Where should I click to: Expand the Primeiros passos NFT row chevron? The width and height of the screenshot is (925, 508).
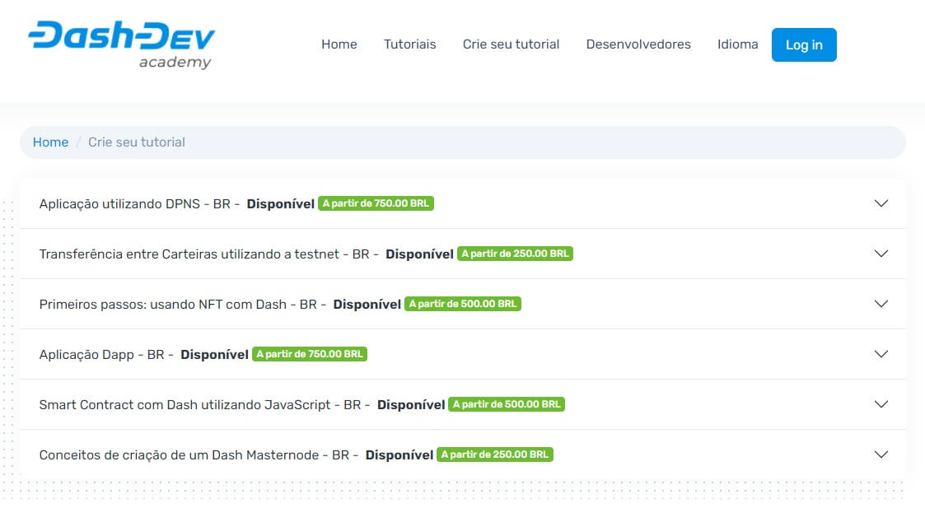[881, 304]
